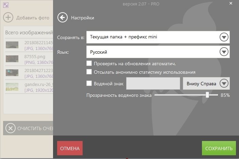Click the ОТМЕНА button
This screenshot has height=159, width=239.
tap(70, 148)
